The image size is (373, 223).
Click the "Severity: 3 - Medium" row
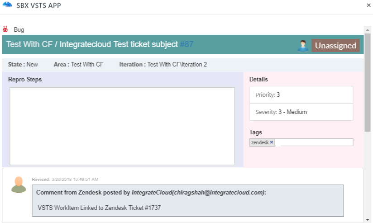[x=301, y=112]
